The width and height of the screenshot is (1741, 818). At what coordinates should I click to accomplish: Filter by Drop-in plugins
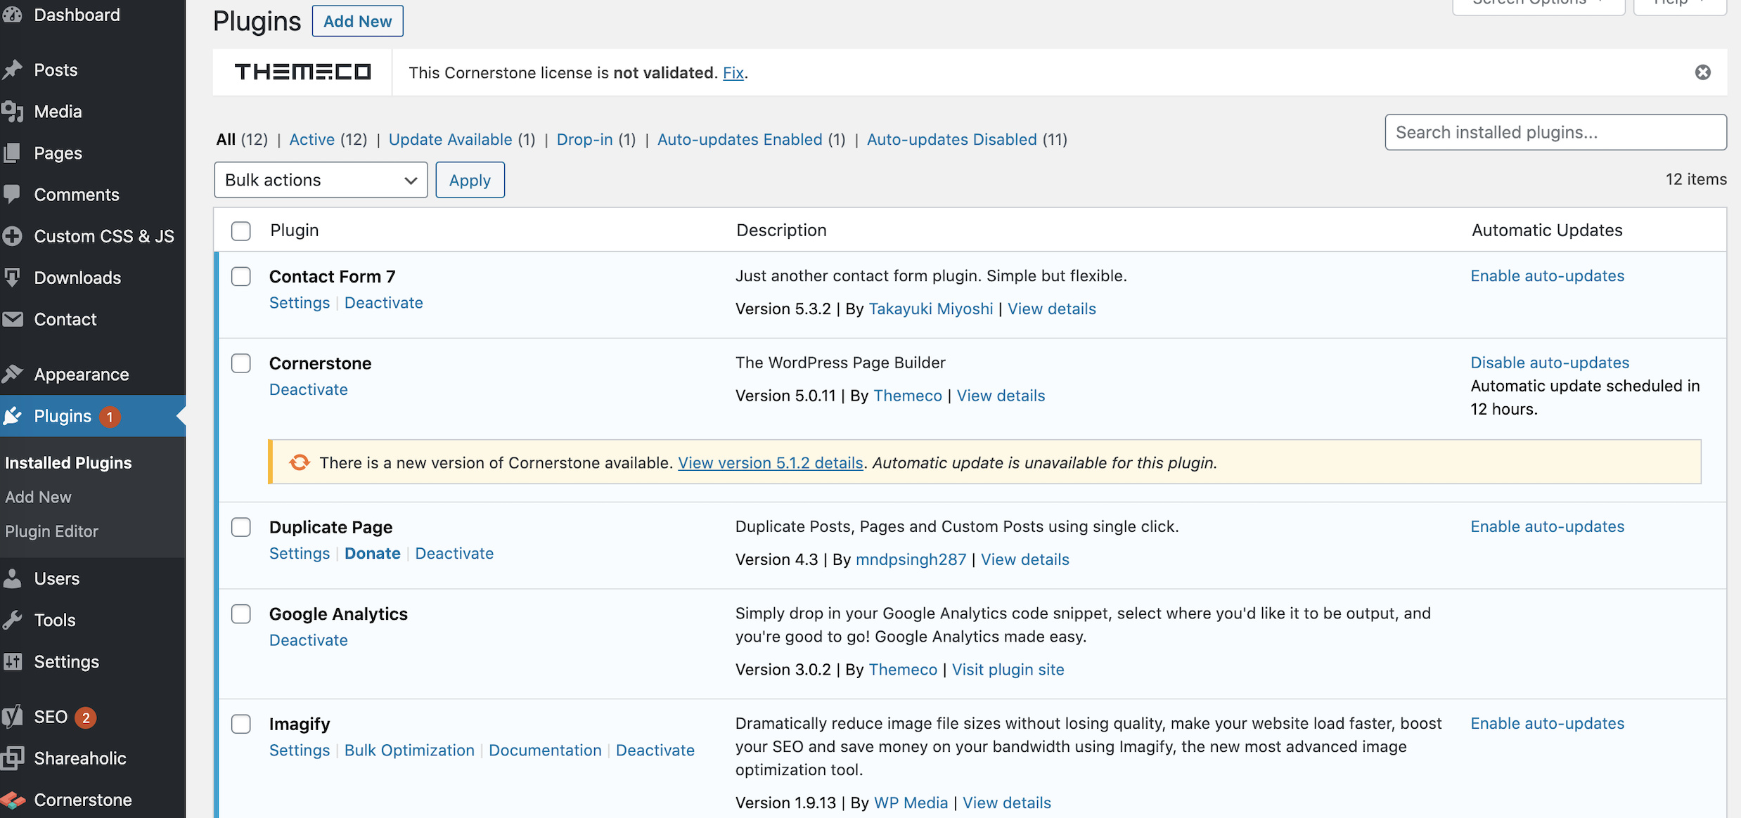coord(585,139)
